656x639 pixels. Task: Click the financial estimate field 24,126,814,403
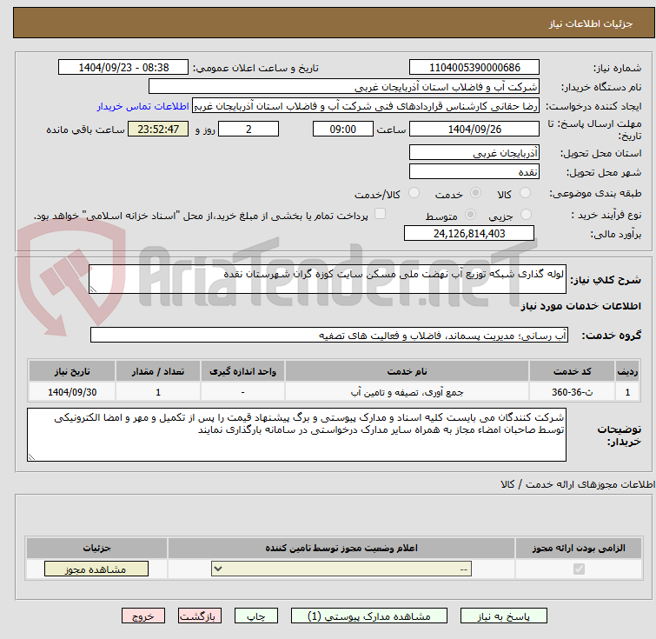(x=469, y=233)
